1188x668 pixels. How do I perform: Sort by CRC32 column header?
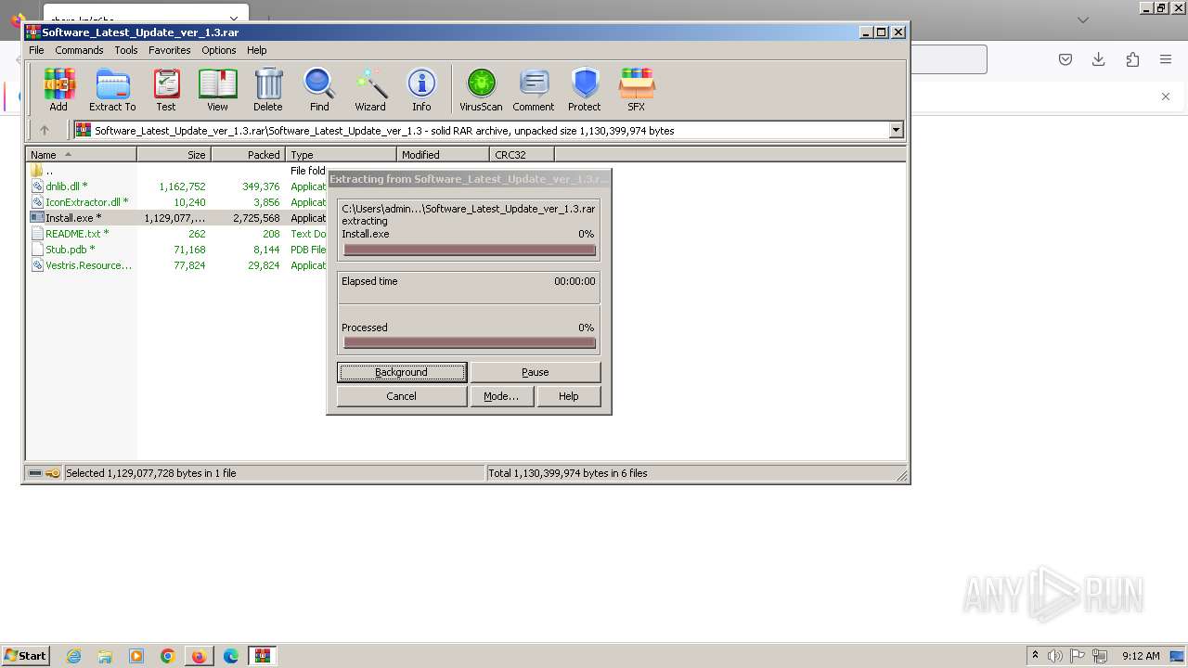tap(522, 154)
